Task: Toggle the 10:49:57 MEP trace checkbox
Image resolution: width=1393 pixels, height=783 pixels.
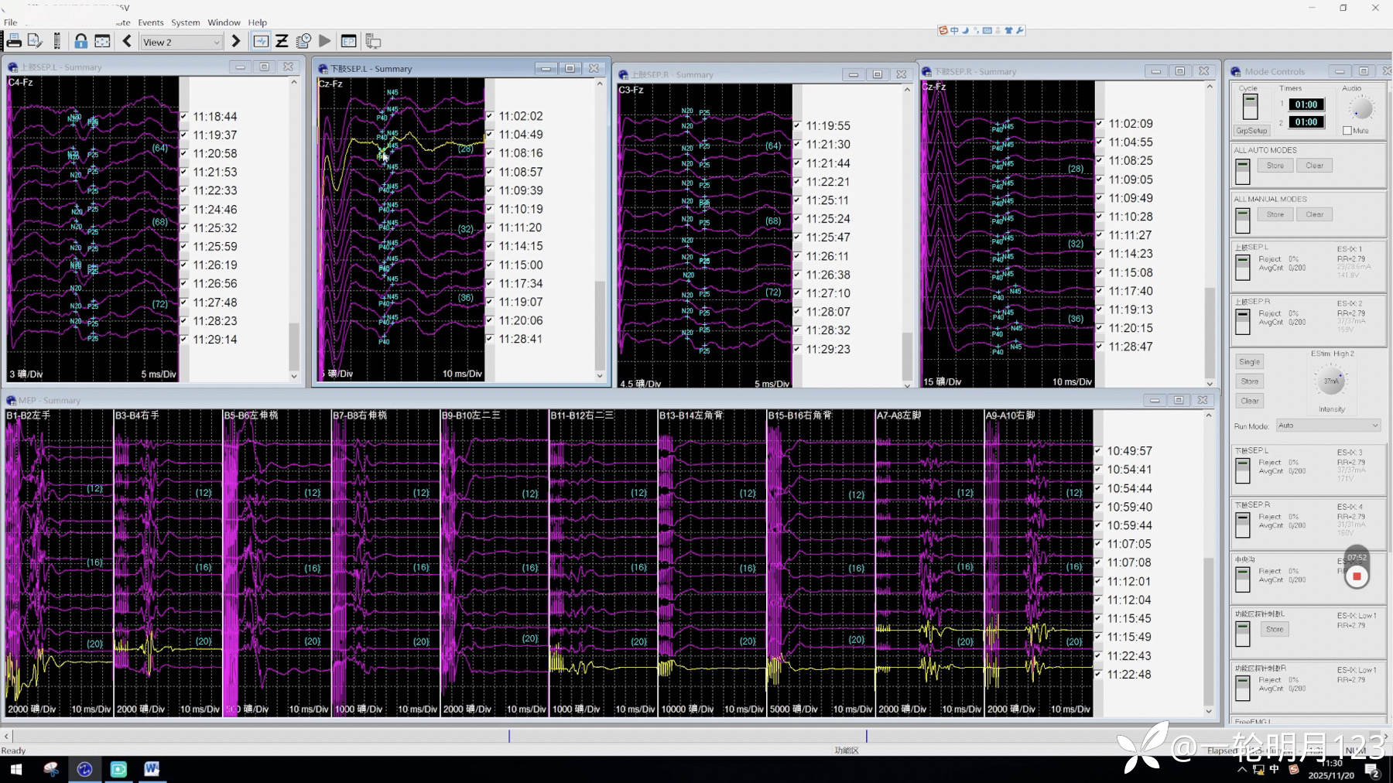Action: (x=1098, y=451)
